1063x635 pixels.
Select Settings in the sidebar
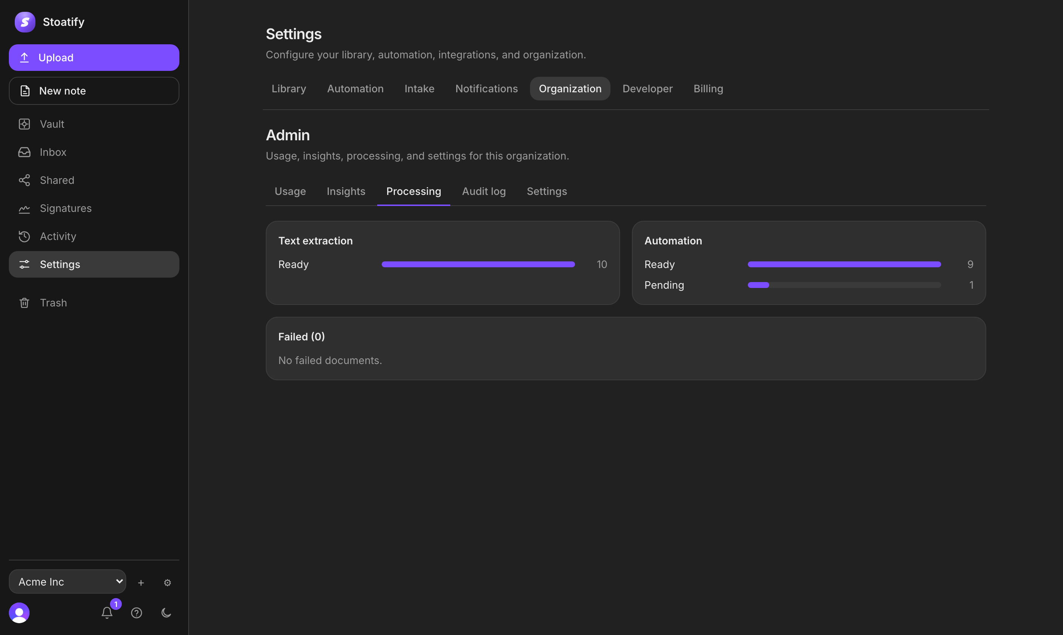pyautogui.click(x=94, y=264)
